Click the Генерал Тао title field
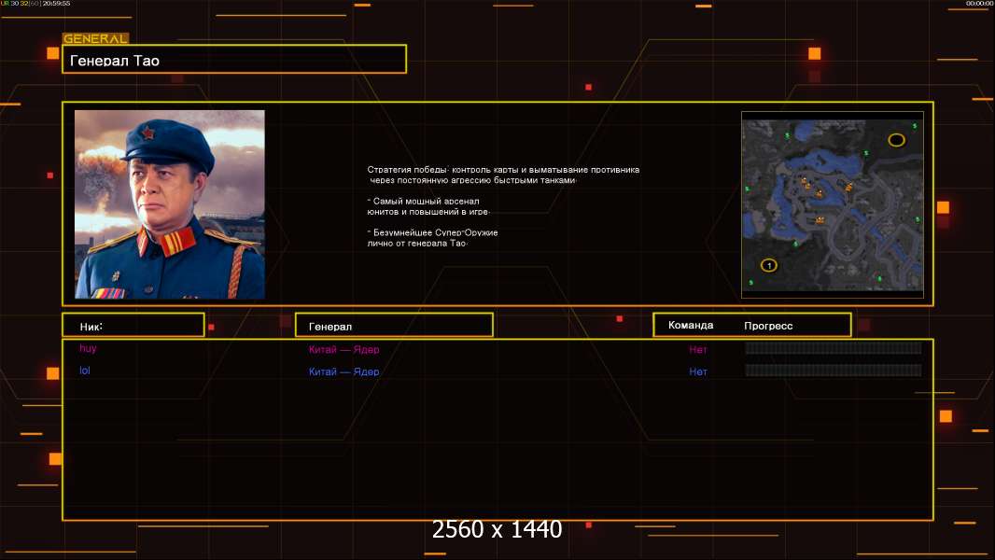 click(234, 59)
